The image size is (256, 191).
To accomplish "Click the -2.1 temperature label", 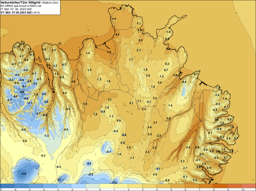I will [x=109, y=152].
